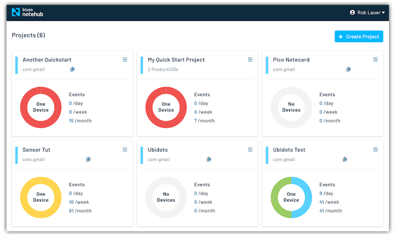Copy Another Quickstart product UID

(x=73, y=69)
